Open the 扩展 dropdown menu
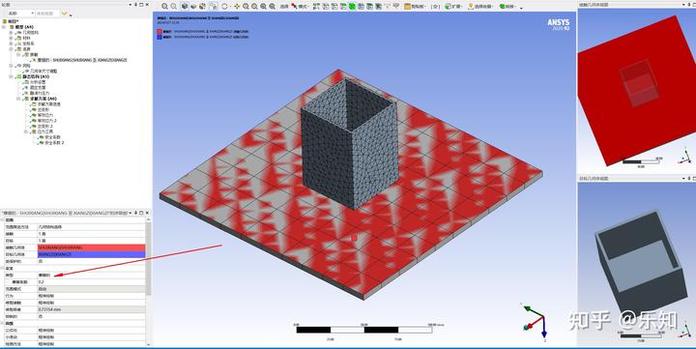696x349 pixels. [453, 6]
